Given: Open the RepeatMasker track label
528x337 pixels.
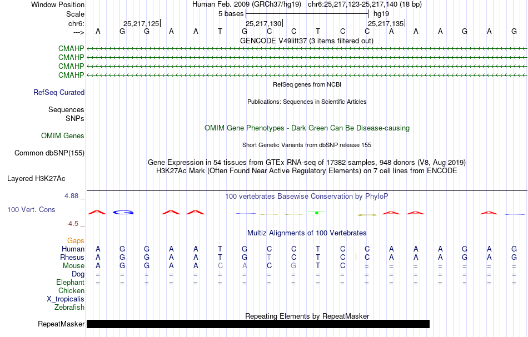Looking at the screenshot, I should [61, 324].
